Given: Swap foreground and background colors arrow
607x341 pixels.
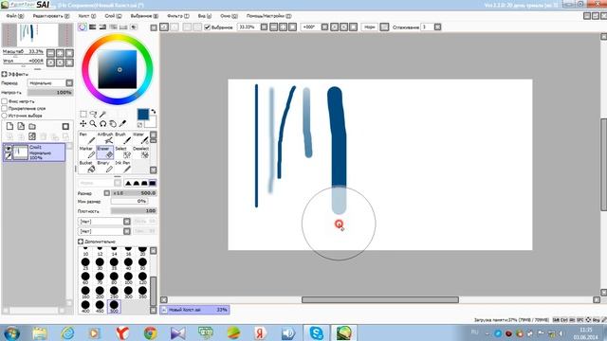Looking at the screenshot, I should 154,112.
